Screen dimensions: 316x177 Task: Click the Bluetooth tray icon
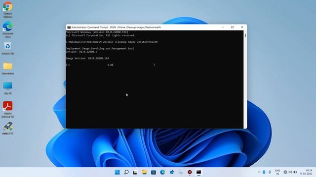tap(264, 172)
